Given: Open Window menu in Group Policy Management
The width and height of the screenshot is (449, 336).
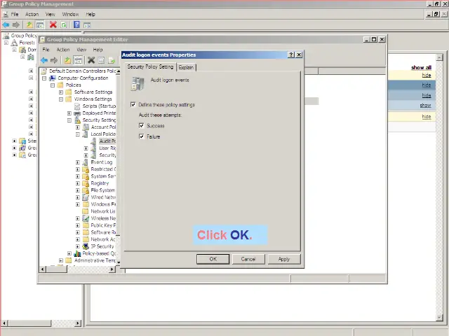Looking at the screenshot, I should click(x=70, y=14).
